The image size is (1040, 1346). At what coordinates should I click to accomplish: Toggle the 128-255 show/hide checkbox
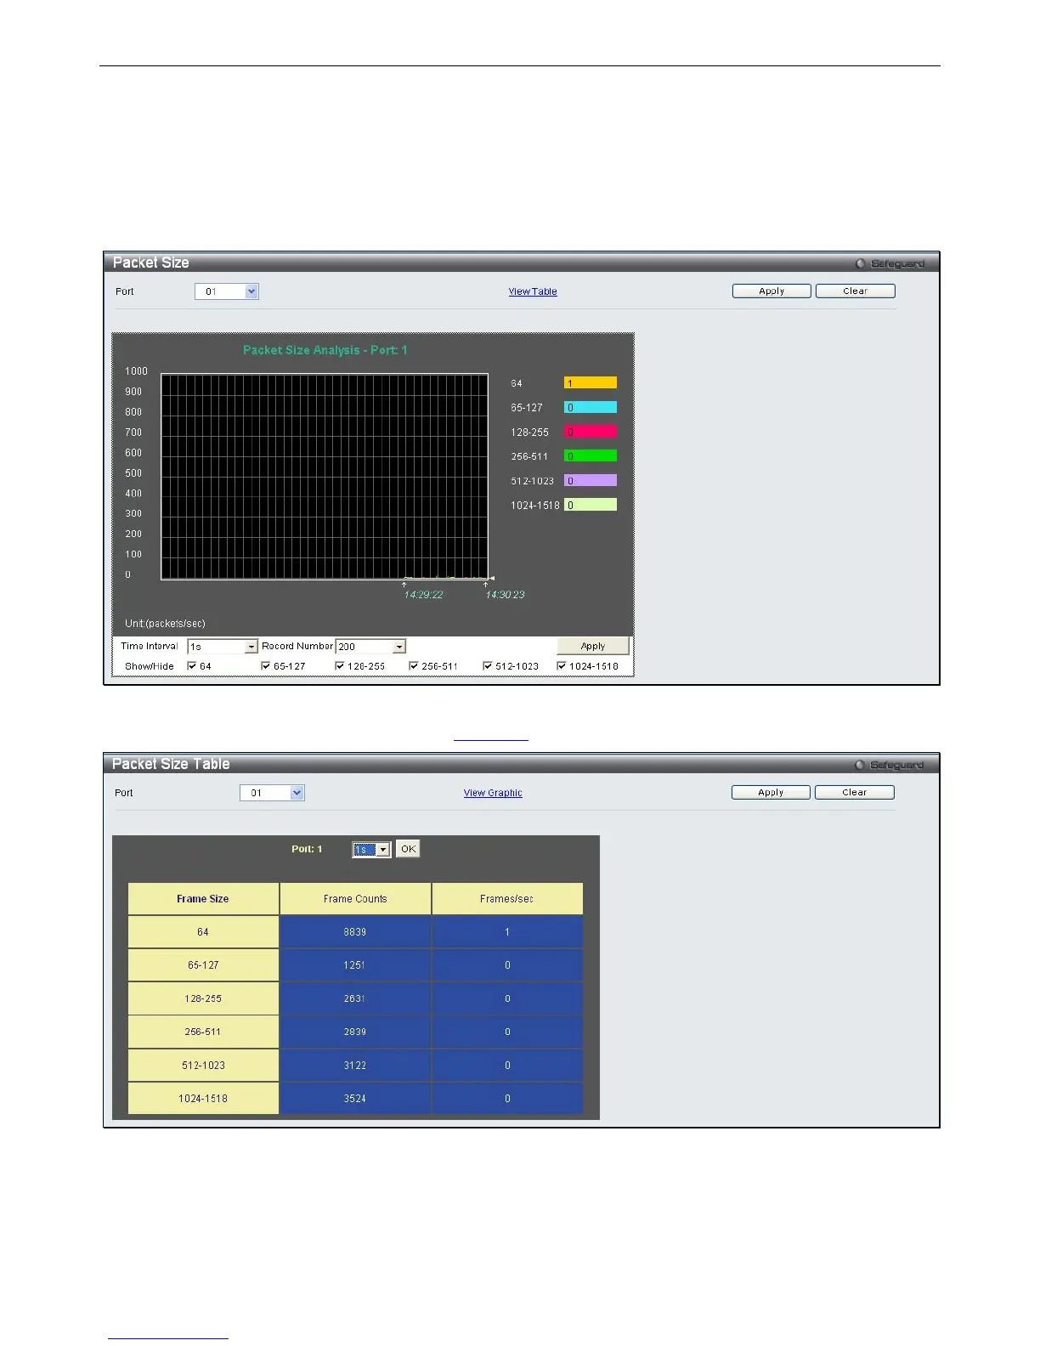[340, 666]
